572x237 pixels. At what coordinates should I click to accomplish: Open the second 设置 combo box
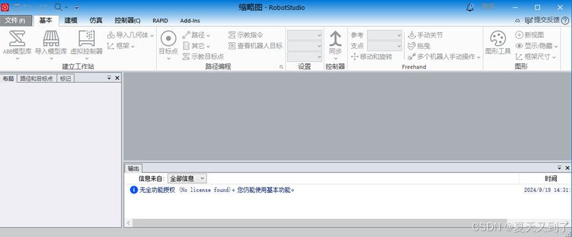304,46
